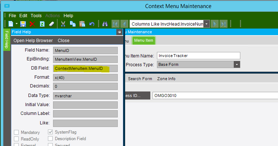Click the Format x(40) field
The width and height of the screenshot is (278, 146).
pos(85,78)
